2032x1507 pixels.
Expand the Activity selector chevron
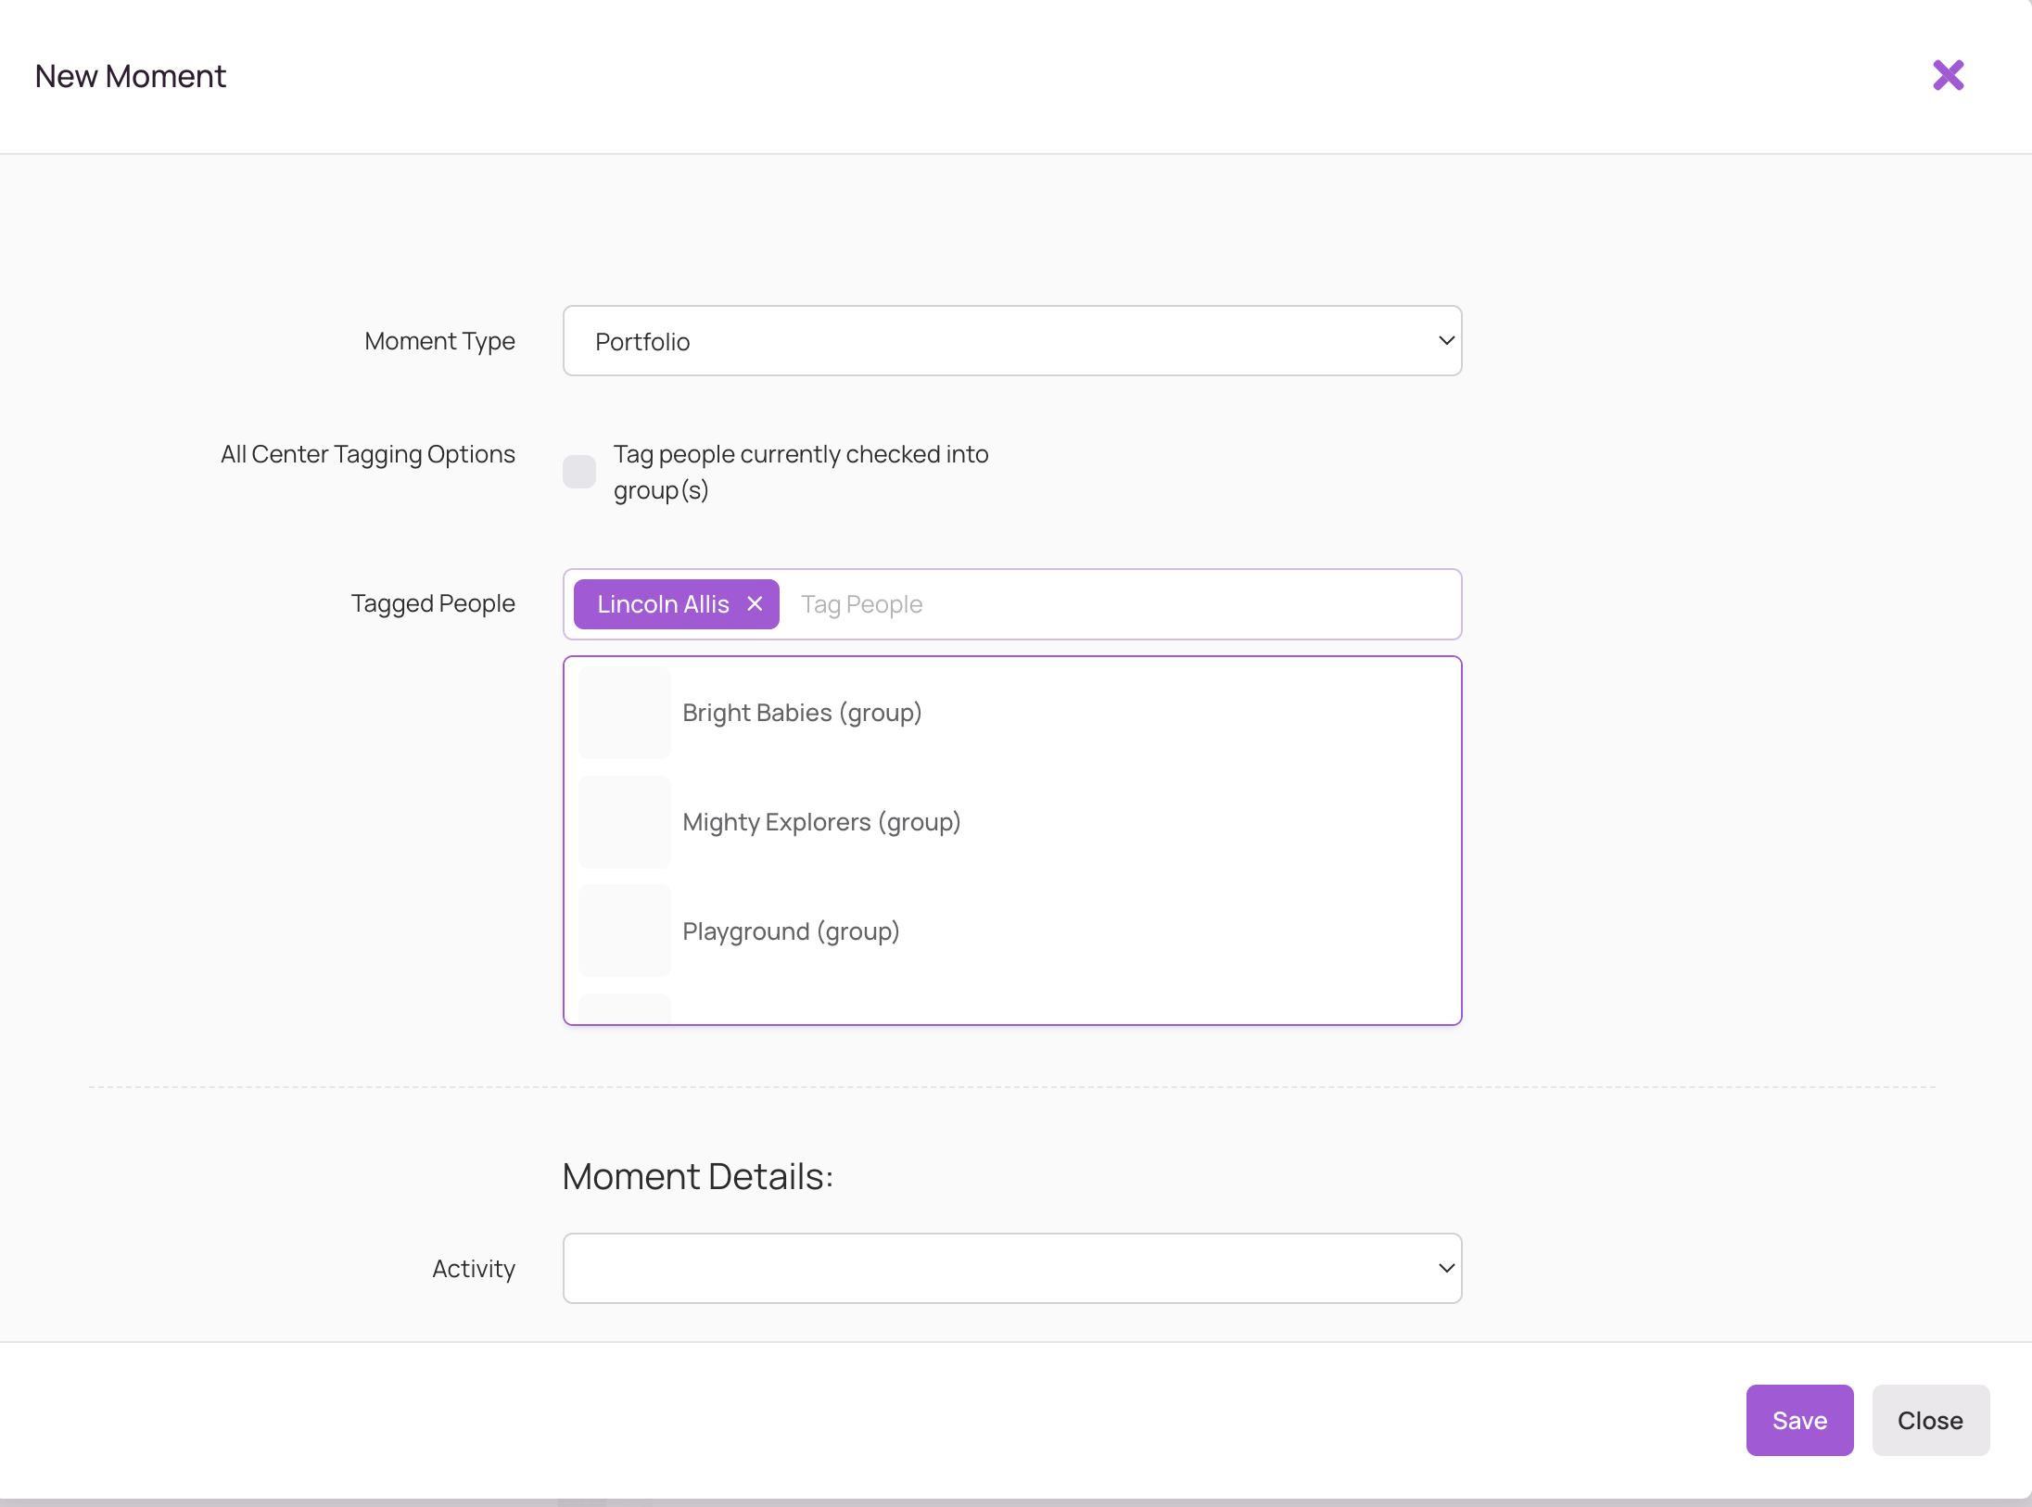tap(1443, 1268)
